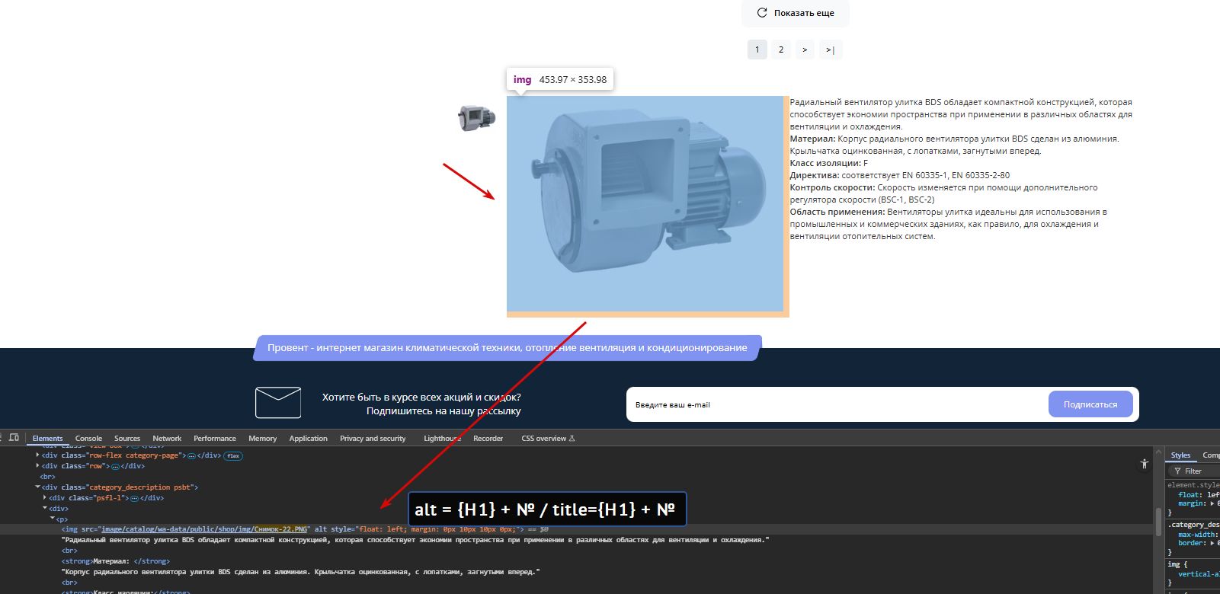Switch to the Elements tab

click(47, 439)
